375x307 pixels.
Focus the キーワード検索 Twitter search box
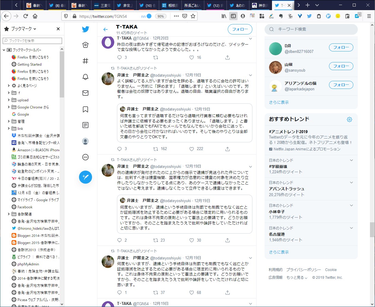click(x=311, y=29)
